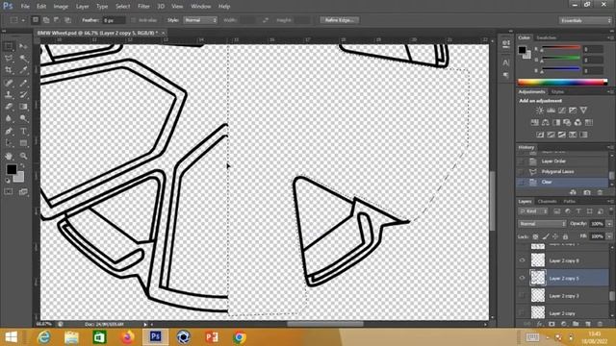Image resolution: width=616 pixels, height=346 pixels.
Task: Select the Move tool
Action: click(x=23, y=47)
